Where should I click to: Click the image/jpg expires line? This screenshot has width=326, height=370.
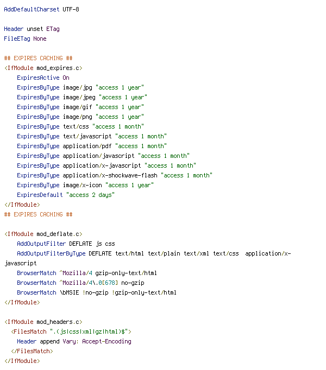80,87
